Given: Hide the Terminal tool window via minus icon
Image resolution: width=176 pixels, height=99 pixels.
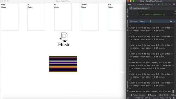Looking at the screenshot, I should 174,21.
